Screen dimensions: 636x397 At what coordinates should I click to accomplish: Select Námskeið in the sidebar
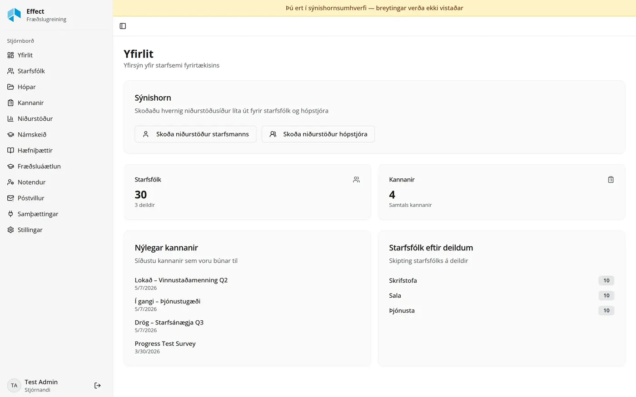coord(56,134)
